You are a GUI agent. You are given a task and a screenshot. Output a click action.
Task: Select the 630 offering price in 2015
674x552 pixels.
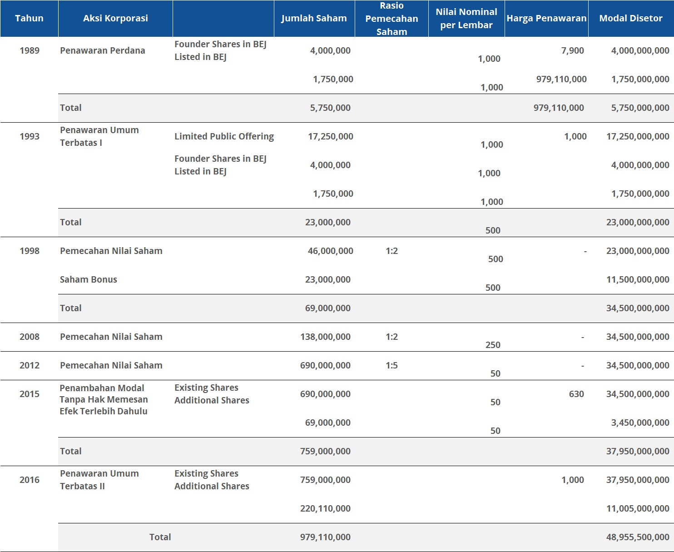coord(576,394)
